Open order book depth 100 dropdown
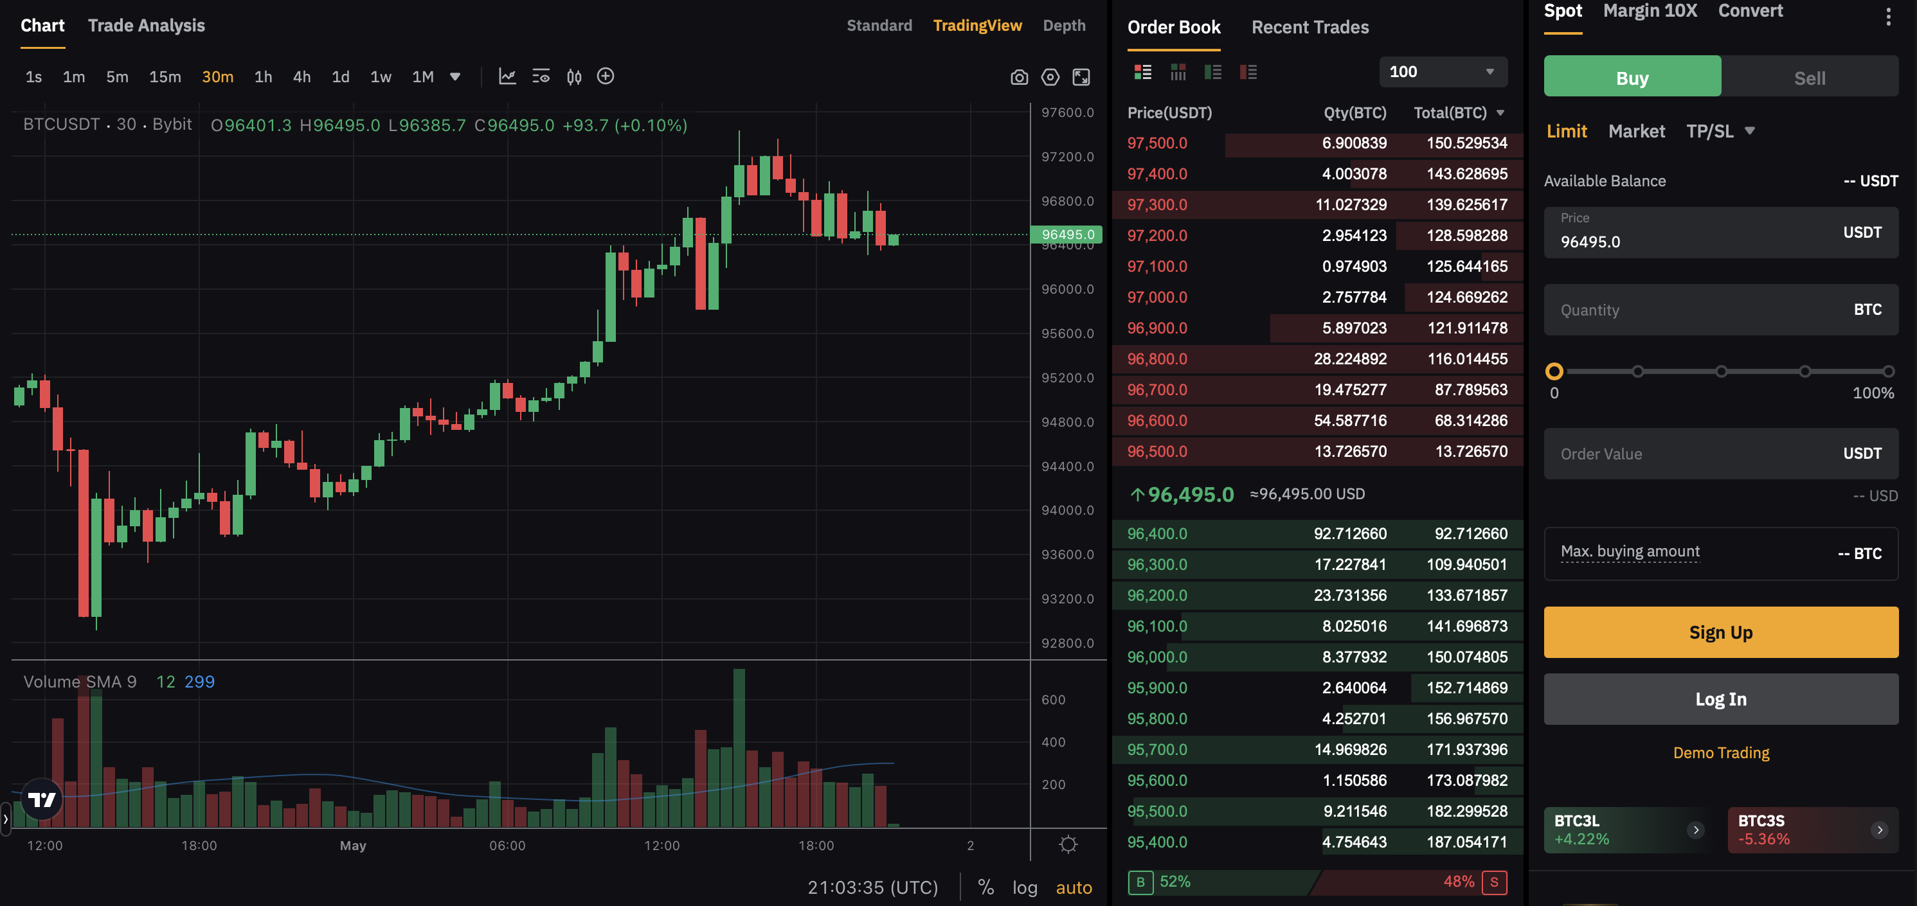Viewport: 1917px width, 906px height. pyautogui.click(x=1443, y=72)
